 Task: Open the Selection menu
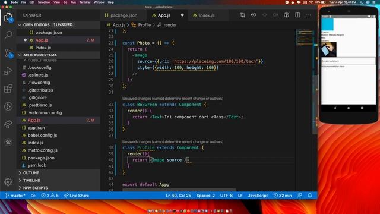[44, 2]
